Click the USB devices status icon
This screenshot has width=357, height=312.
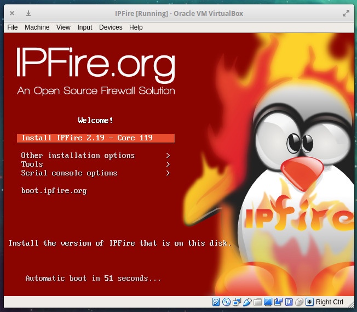pyautogui.click(x=247, y=302)
